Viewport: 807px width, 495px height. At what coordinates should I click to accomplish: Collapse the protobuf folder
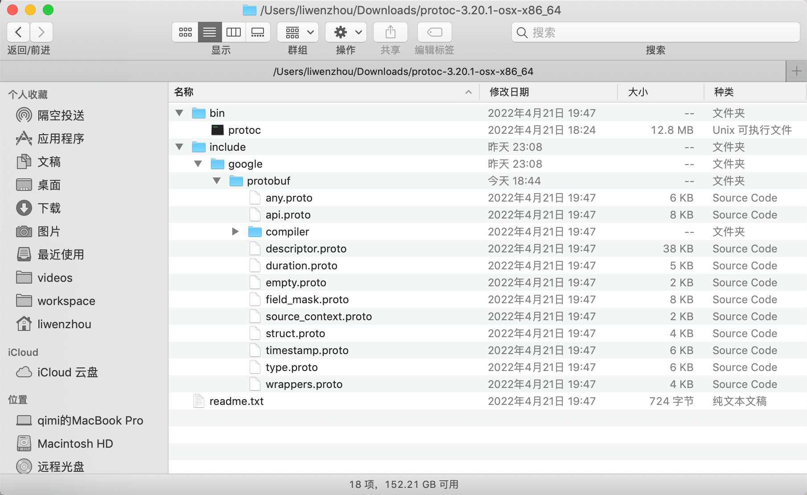[x=217, y=181]
